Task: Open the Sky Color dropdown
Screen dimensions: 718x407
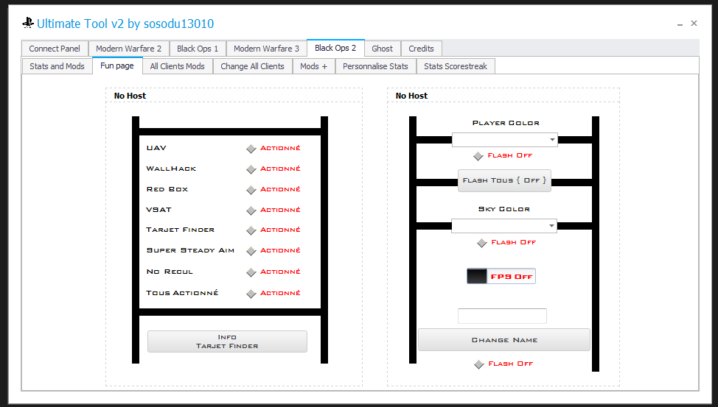Action: pos(504,225)
